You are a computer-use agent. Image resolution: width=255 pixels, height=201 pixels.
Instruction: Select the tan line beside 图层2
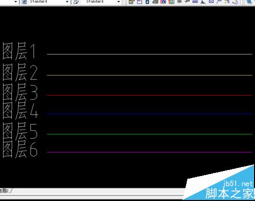pyautogui.click(x=149, y=75)
